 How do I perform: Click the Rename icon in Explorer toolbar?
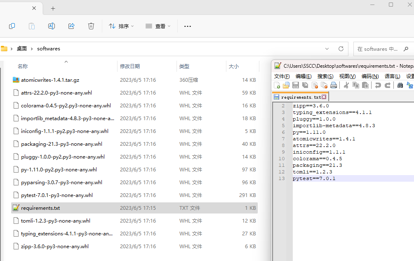(52, 26)
